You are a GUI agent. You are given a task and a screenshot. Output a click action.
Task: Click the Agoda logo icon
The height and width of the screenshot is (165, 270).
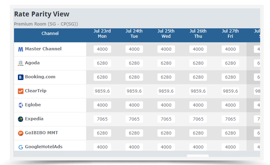tap(20, 63)
